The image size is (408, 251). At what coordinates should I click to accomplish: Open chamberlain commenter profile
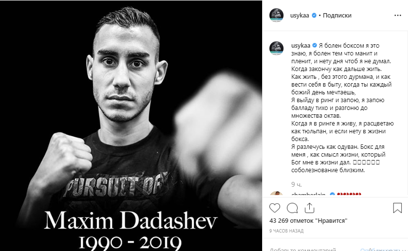(x=308, y=195)
